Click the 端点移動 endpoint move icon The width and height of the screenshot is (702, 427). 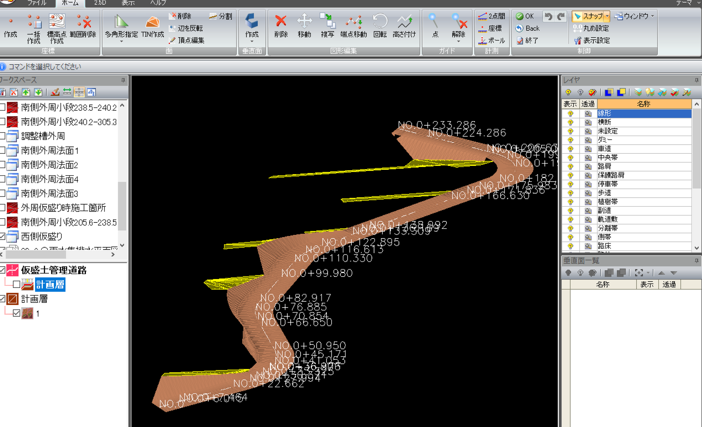pos(353,26)
